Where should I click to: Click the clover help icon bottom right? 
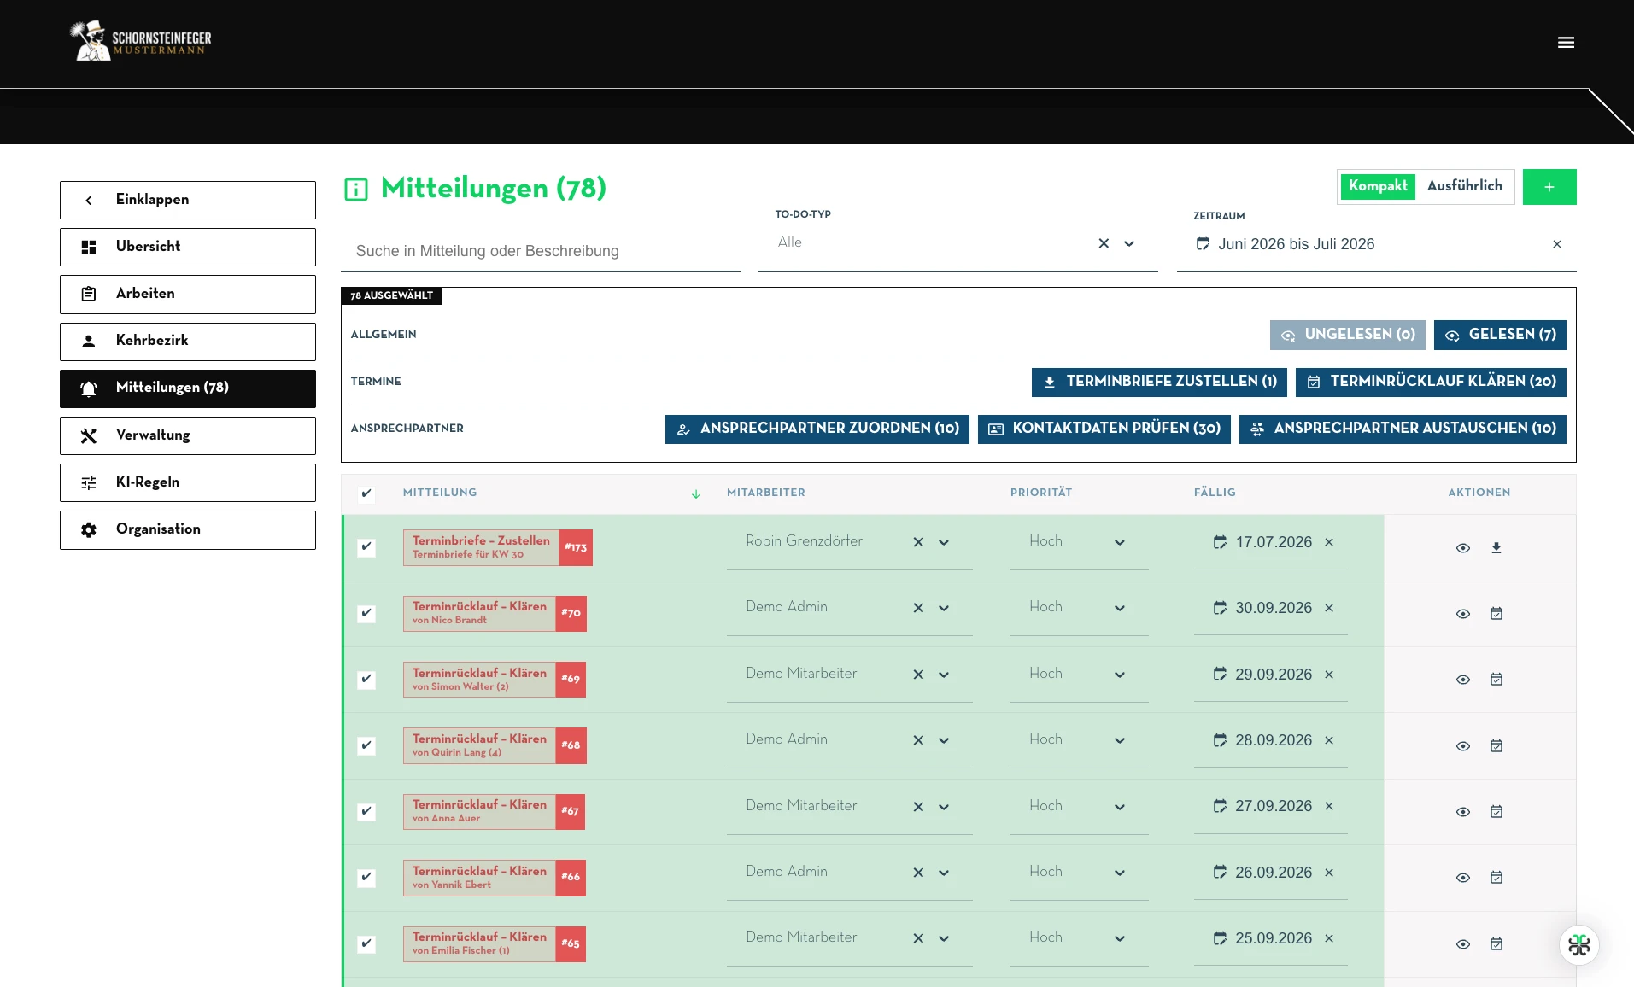point(1579,945)
